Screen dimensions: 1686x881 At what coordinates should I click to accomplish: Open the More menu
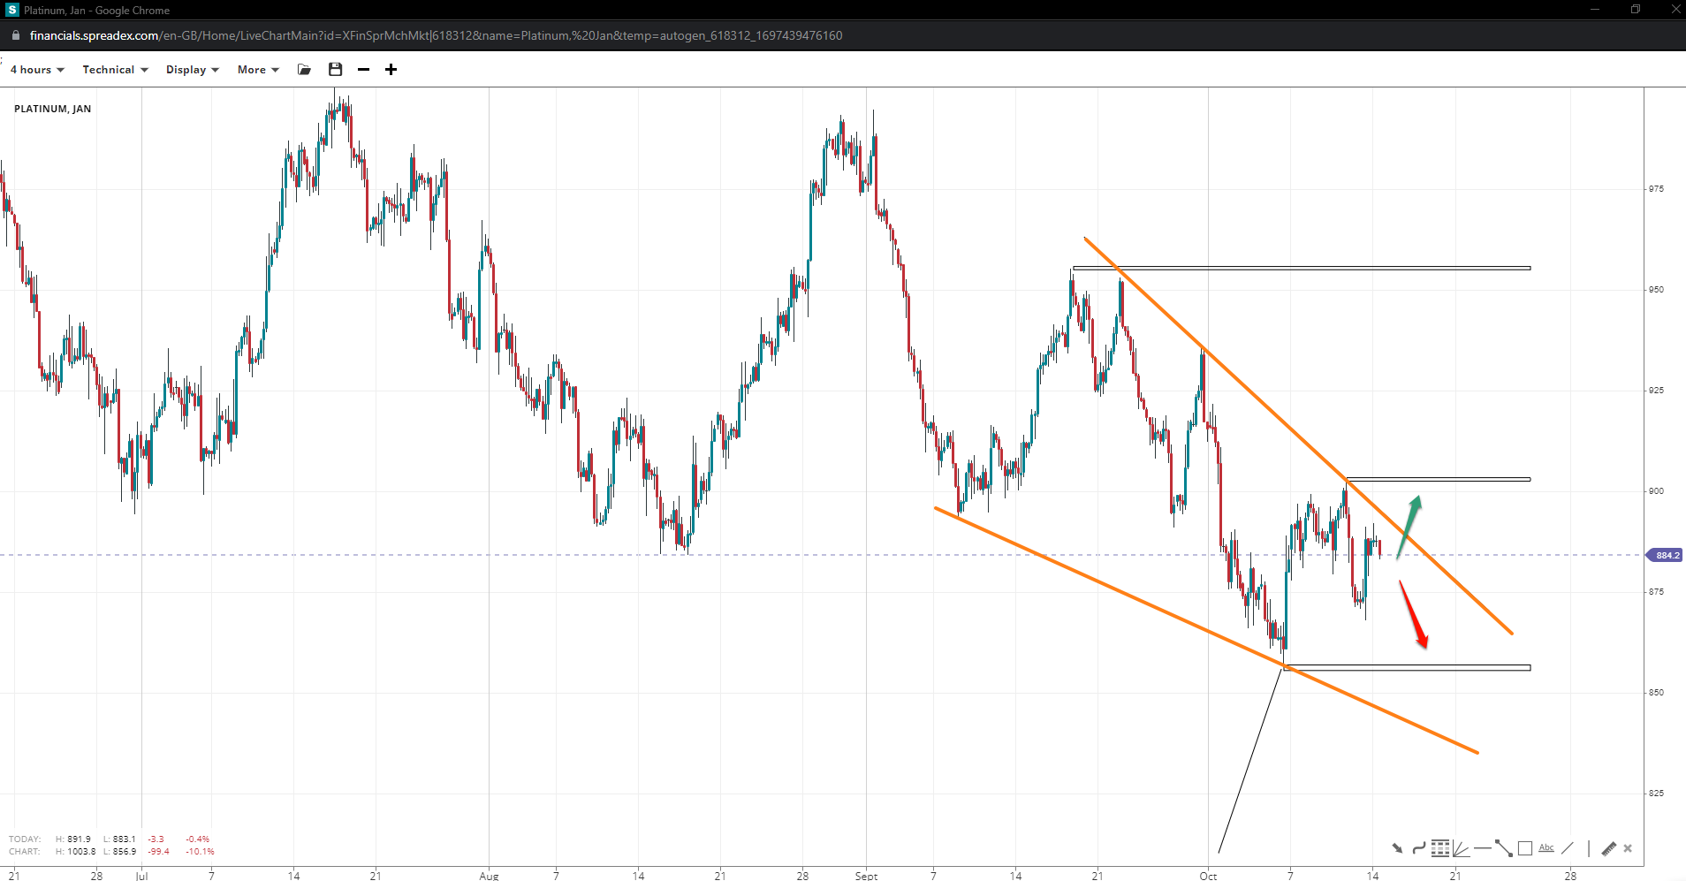pos(257,70)
